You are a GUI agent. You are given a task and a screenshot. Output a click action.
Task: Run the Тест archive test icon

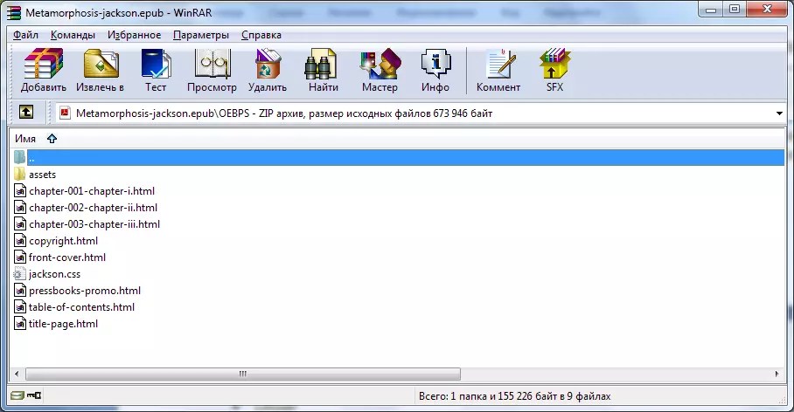(156, 65)
